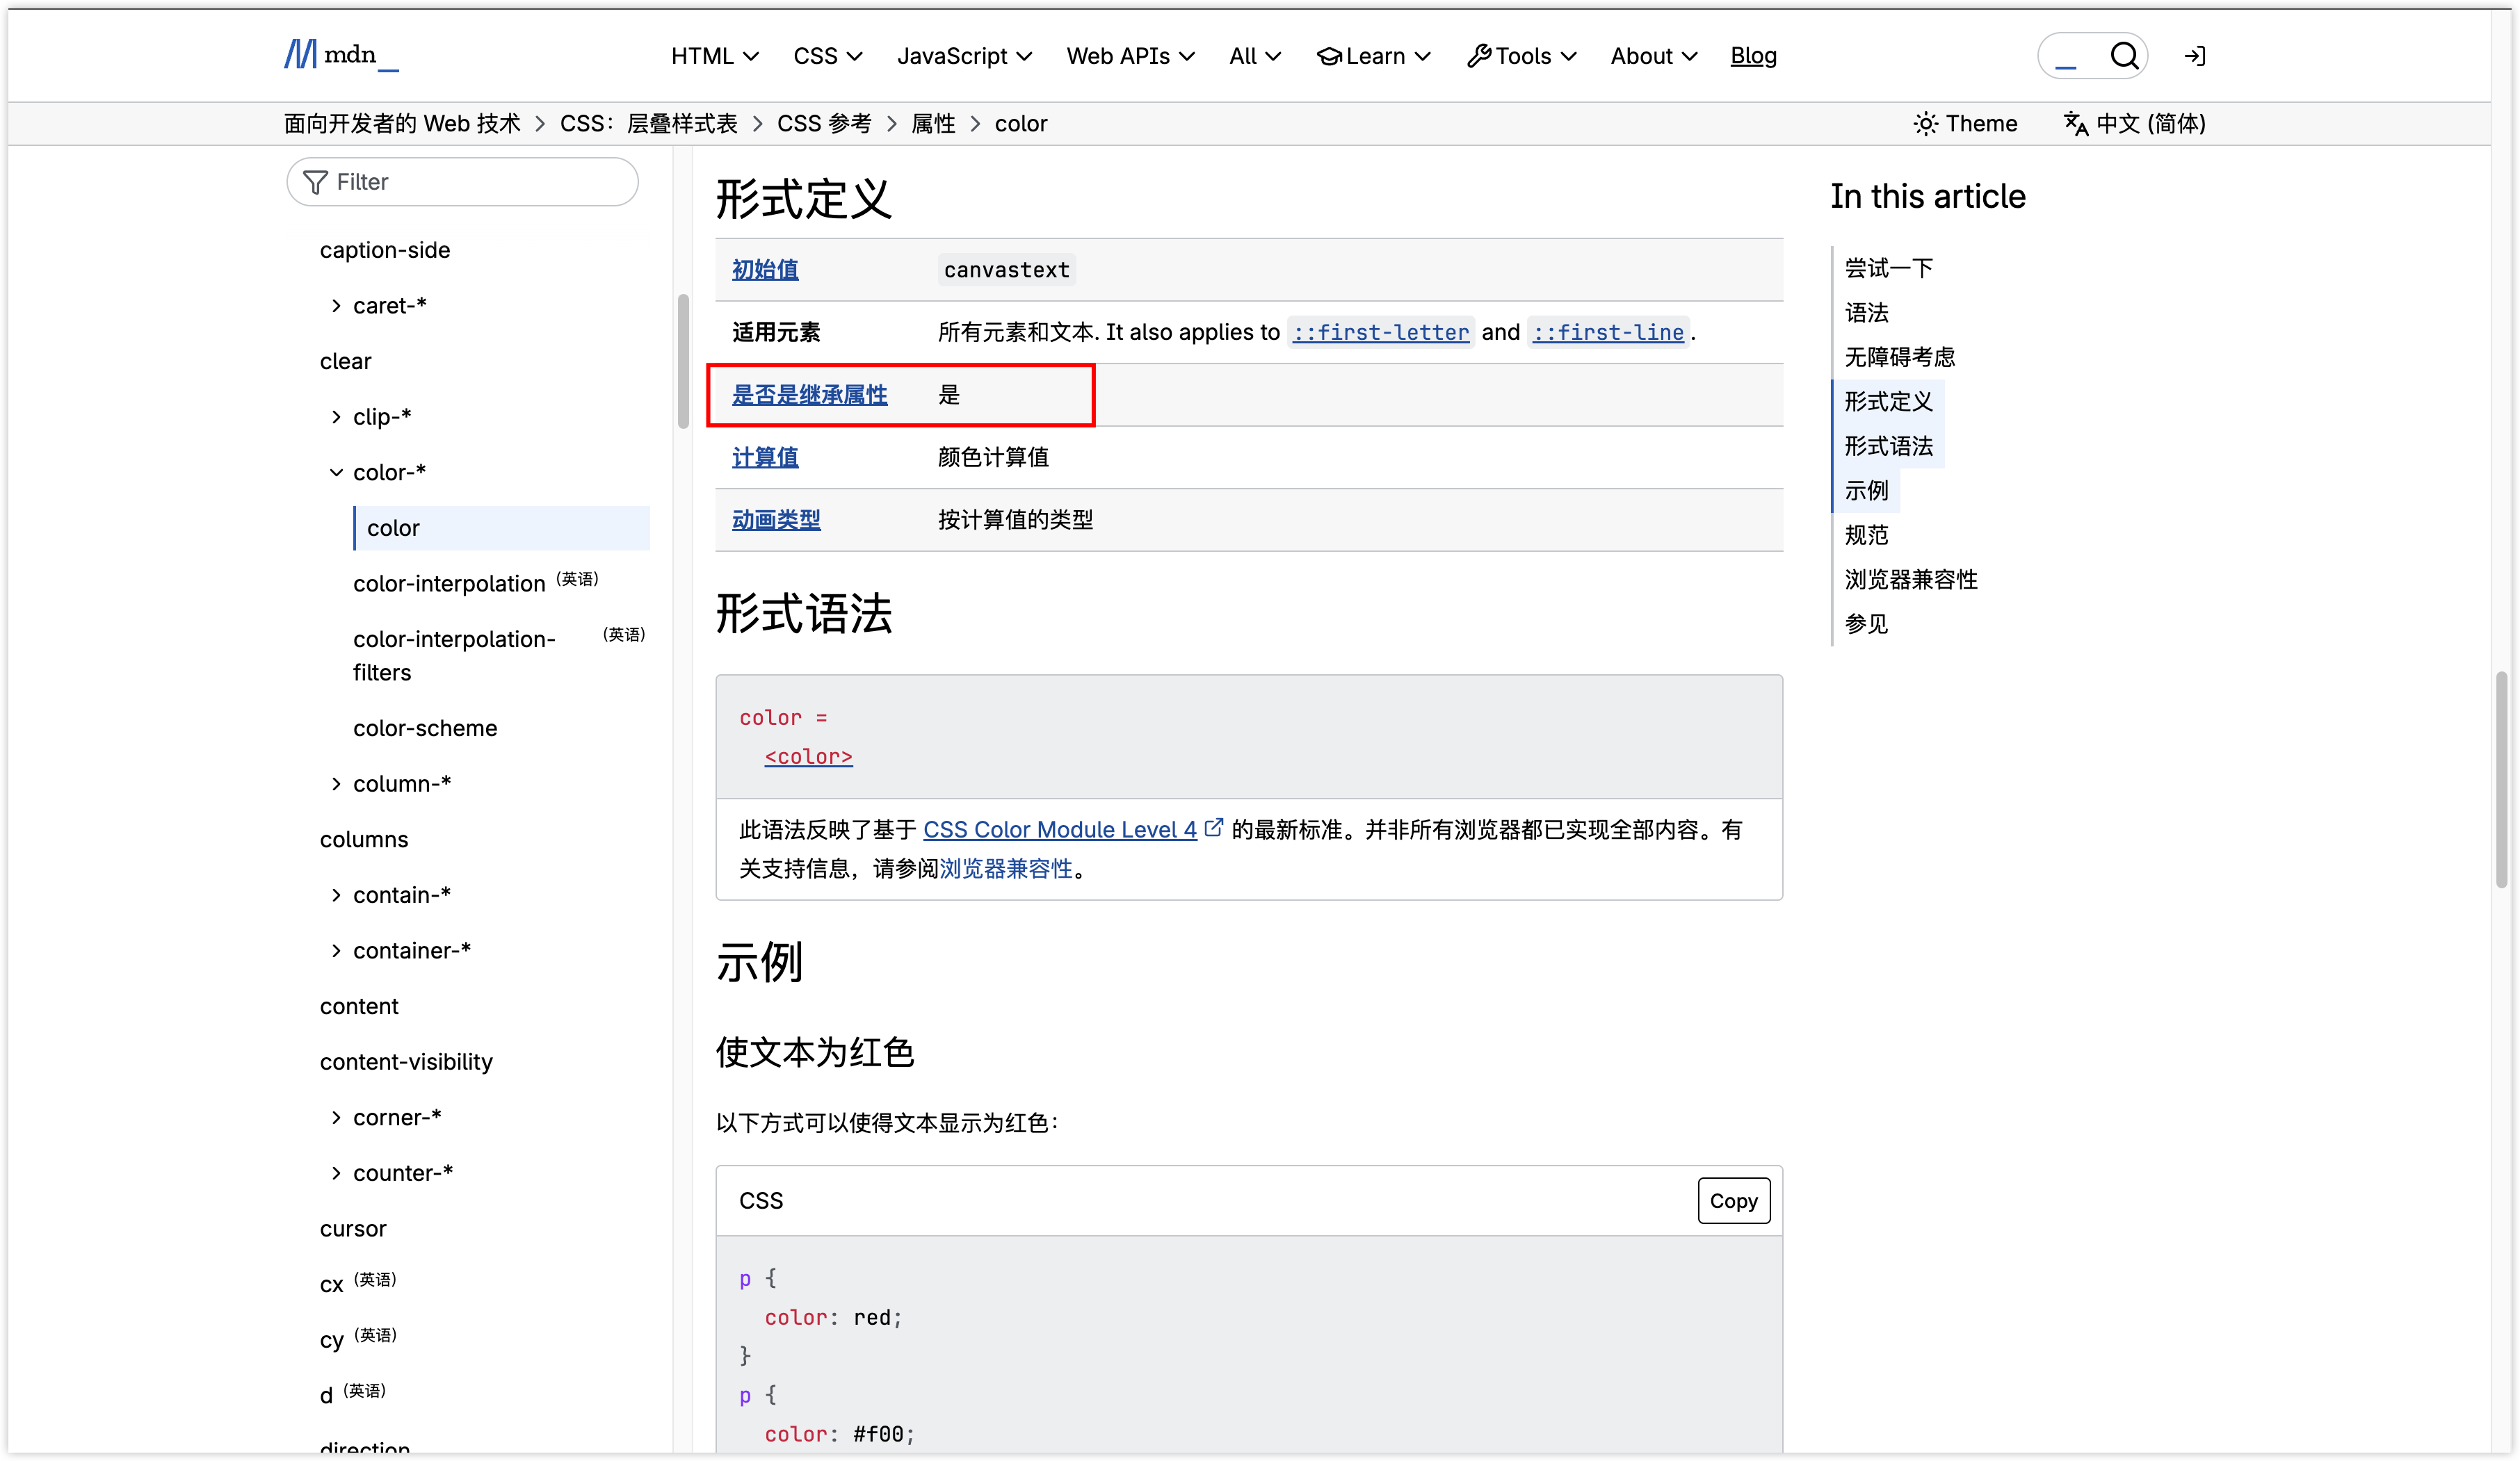Expand the counter-* sidebar group
The height and width of the screenshot is (1461, 2520).
336,1173
